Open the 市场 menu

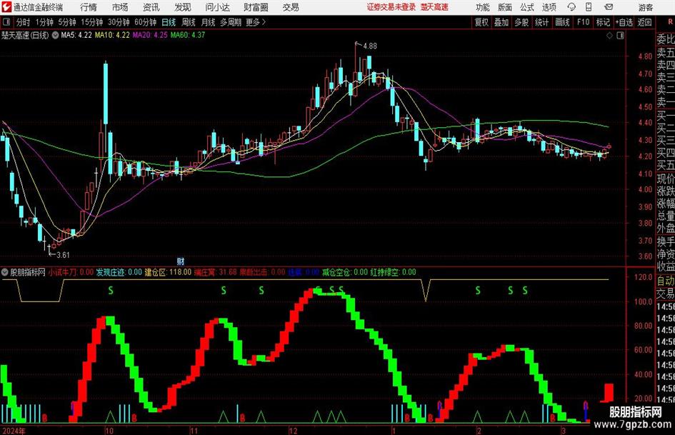click(x=120, y=7)
